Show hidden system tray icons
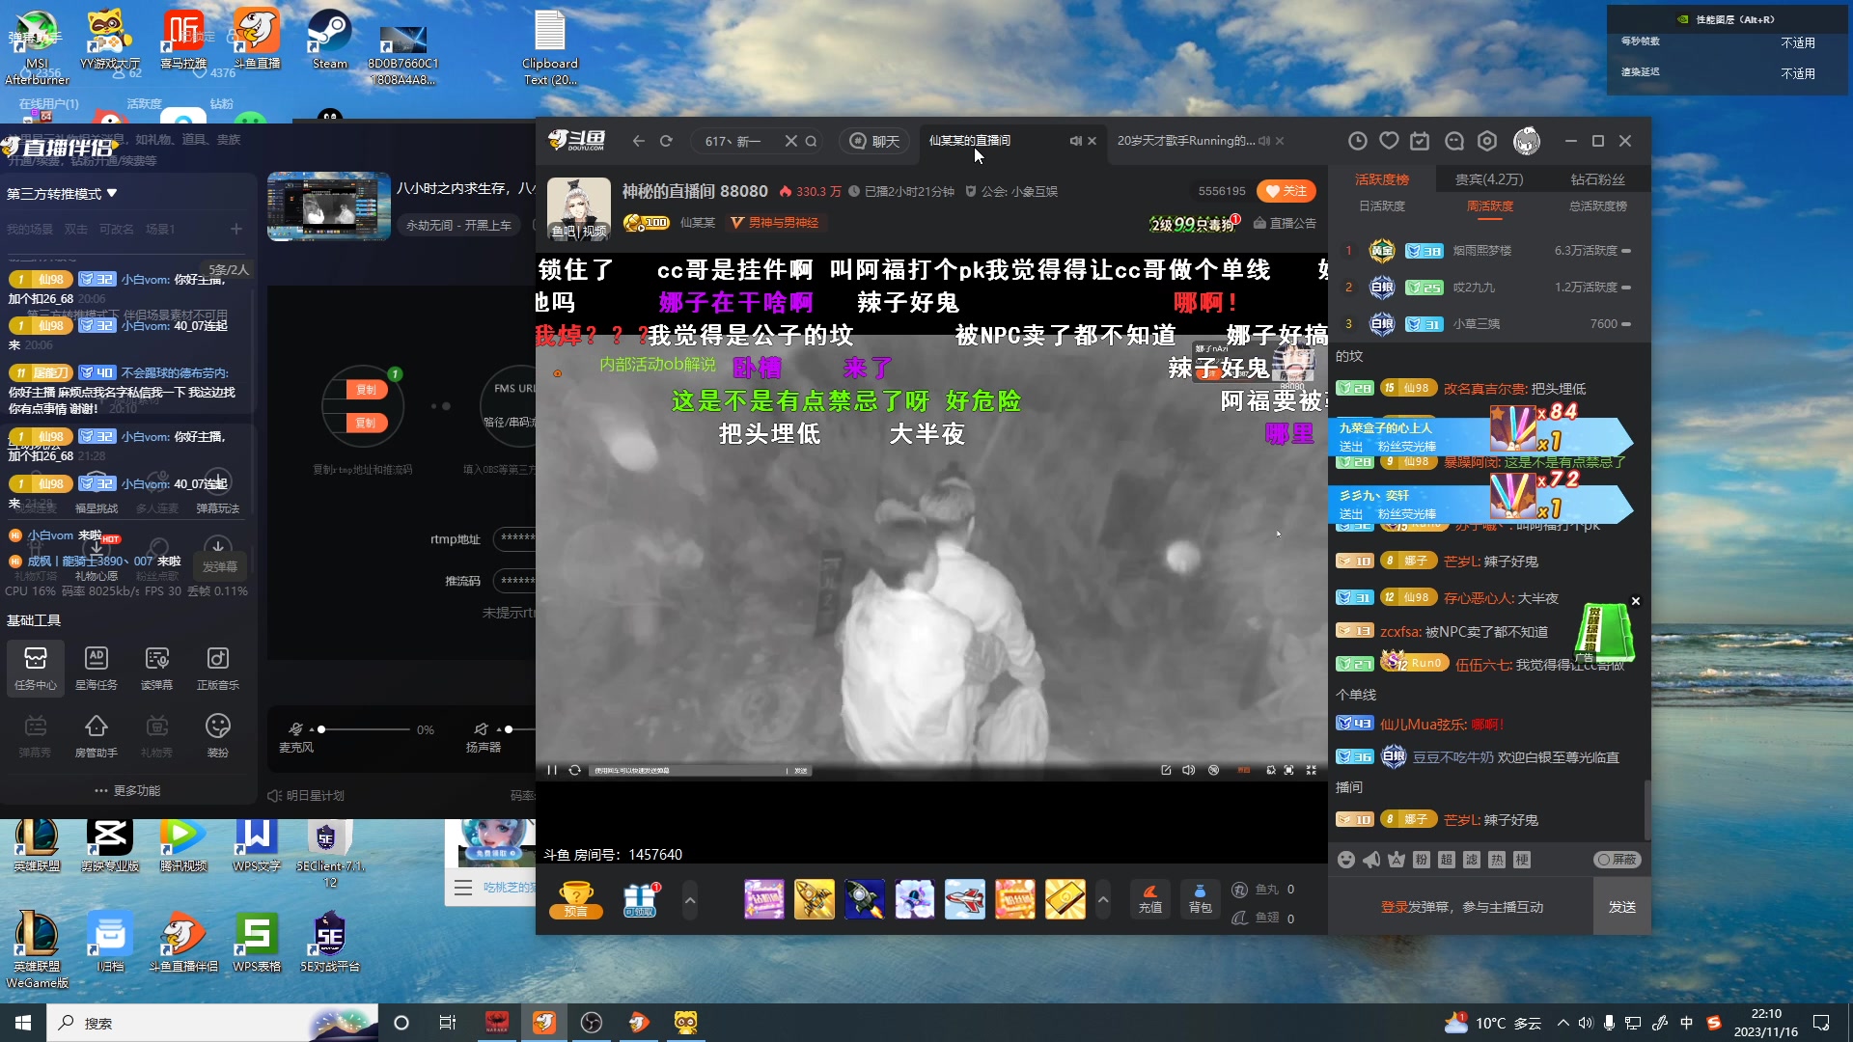 (x=1563, y=1023)
